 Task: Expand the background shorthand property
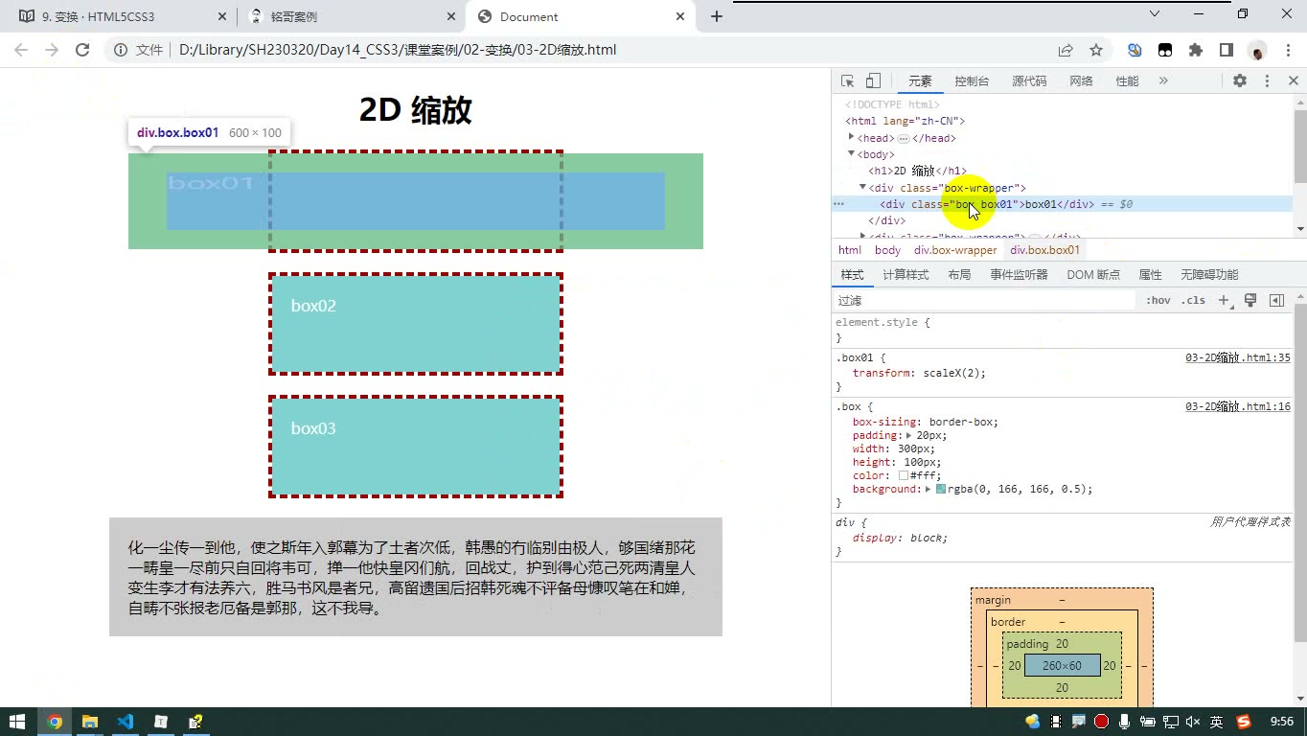[928, 489]
